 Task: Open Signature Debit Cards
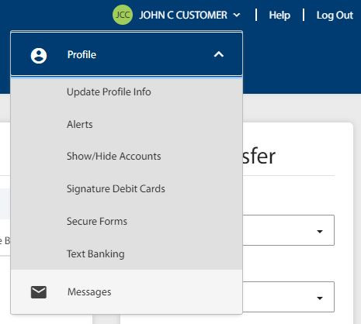click(116, 189)
